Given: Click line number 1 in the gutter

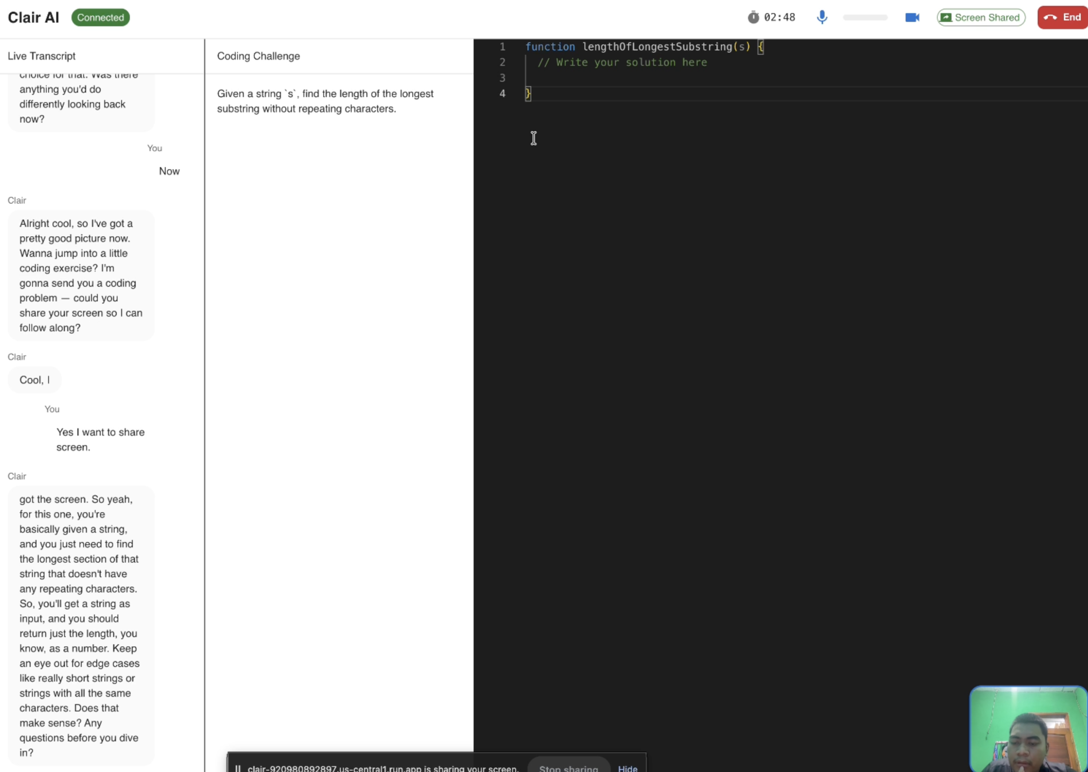Looking at the screenshot, I should (502, 47).
